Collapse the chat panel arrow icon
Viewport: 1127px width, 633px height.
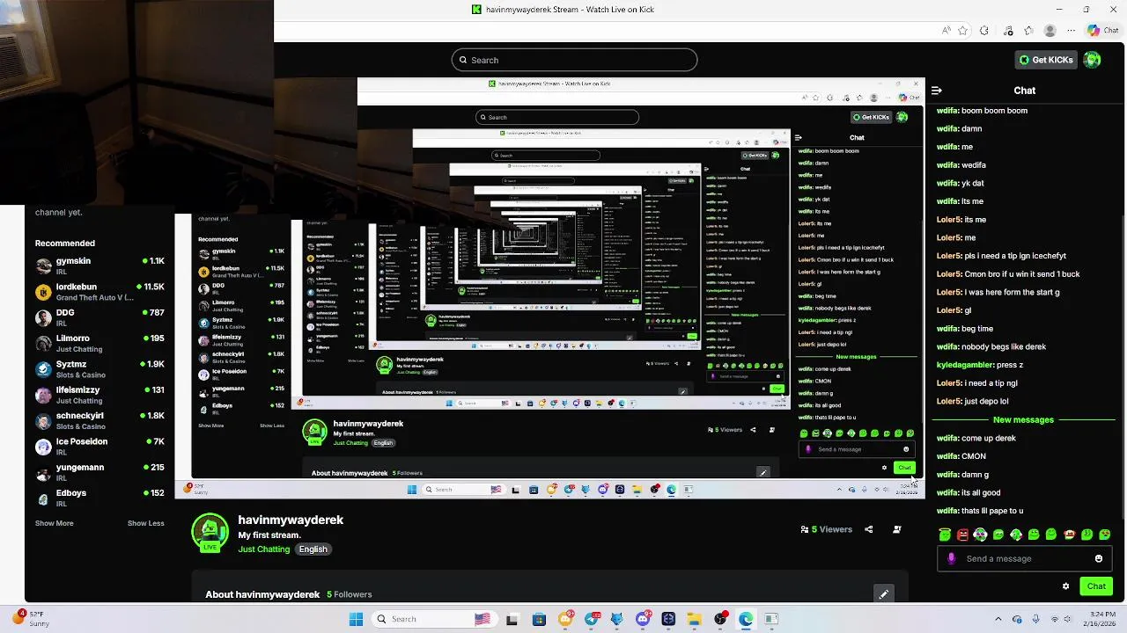pyautogui.click(x=936, y=91)
